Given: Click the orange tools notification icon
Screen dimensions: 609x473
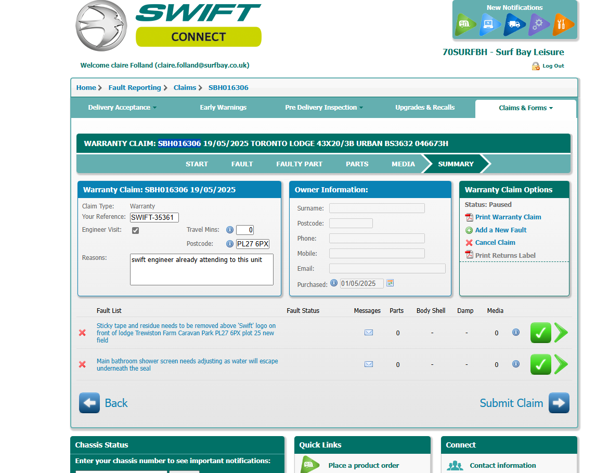Looking at the screenshot, I should (x=563, y=24).
